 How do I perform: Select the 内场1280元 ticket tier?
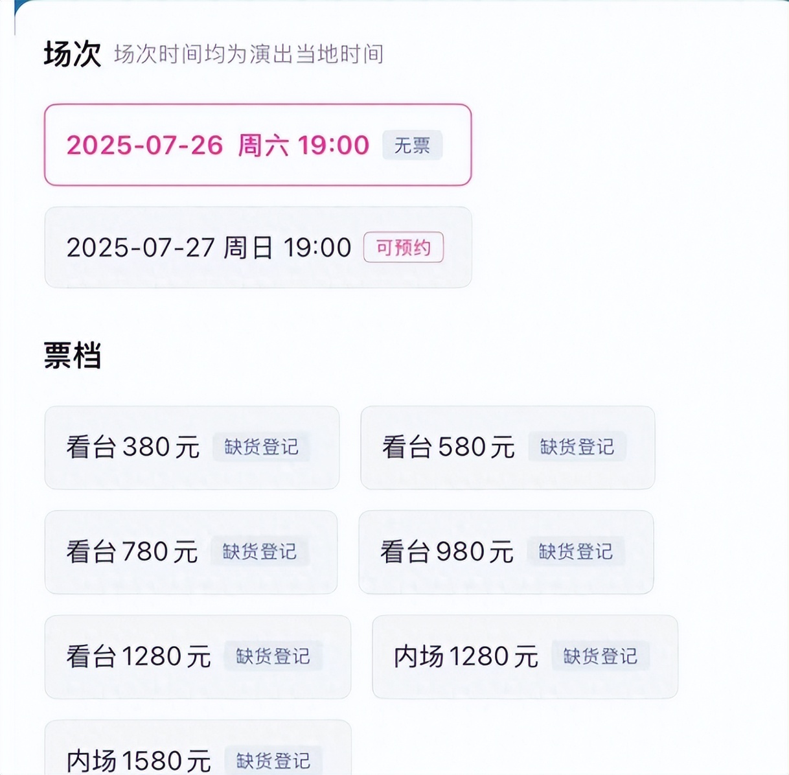coord(525,656)
